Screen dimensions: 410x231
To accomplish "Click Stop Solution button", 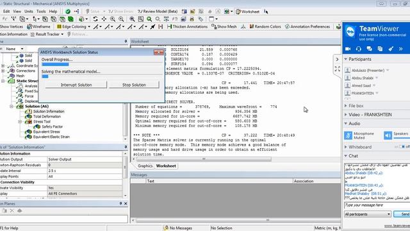I will [x=134, y=85].
